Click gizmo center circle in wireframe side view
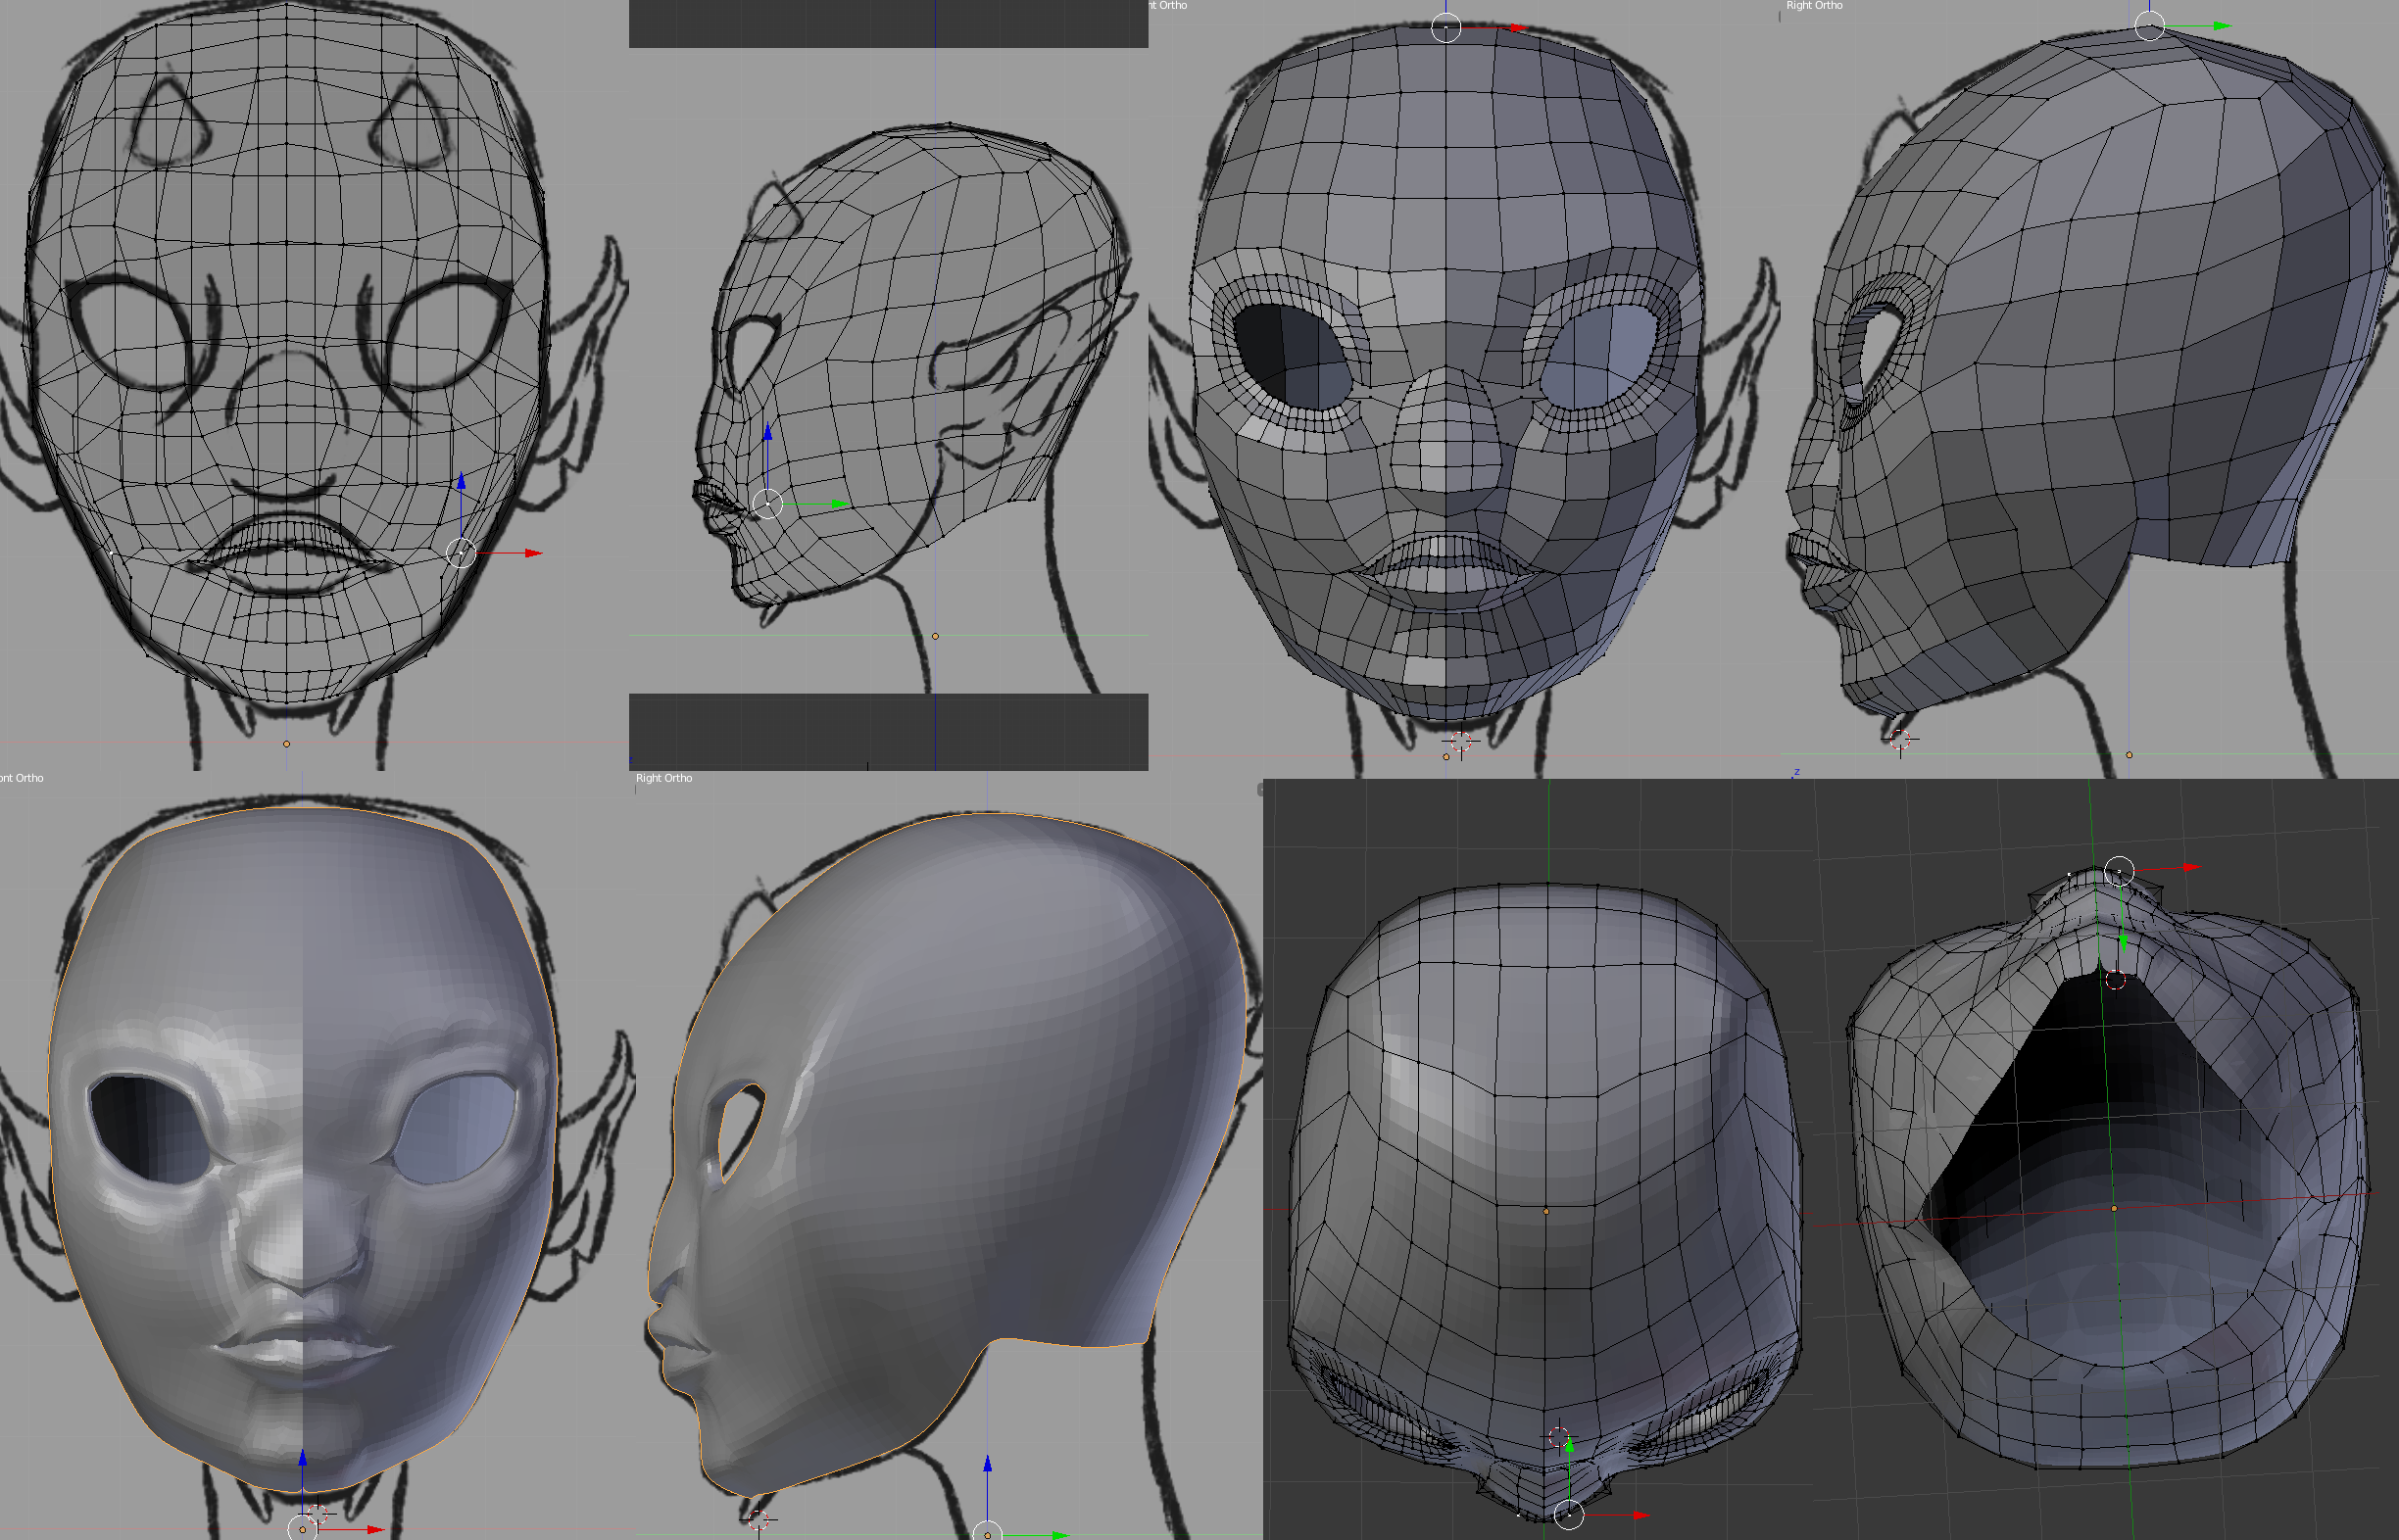The width and height of the screenshot is (2399, 1540). pyautogui.click(x=767, y=504)
